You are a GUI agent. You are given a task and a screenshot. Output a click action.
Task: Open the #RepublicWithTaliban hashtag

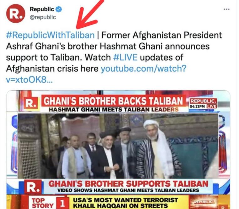50,35
